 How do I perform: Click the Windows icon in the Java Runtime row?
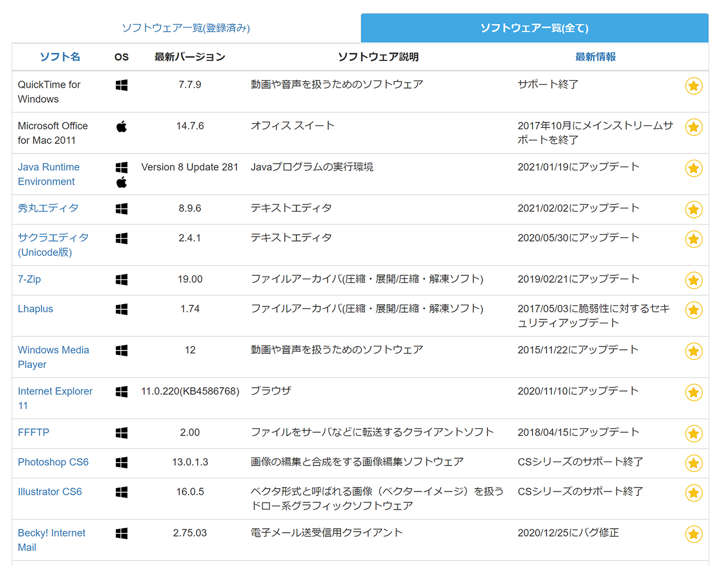click(x=121, y=168)
